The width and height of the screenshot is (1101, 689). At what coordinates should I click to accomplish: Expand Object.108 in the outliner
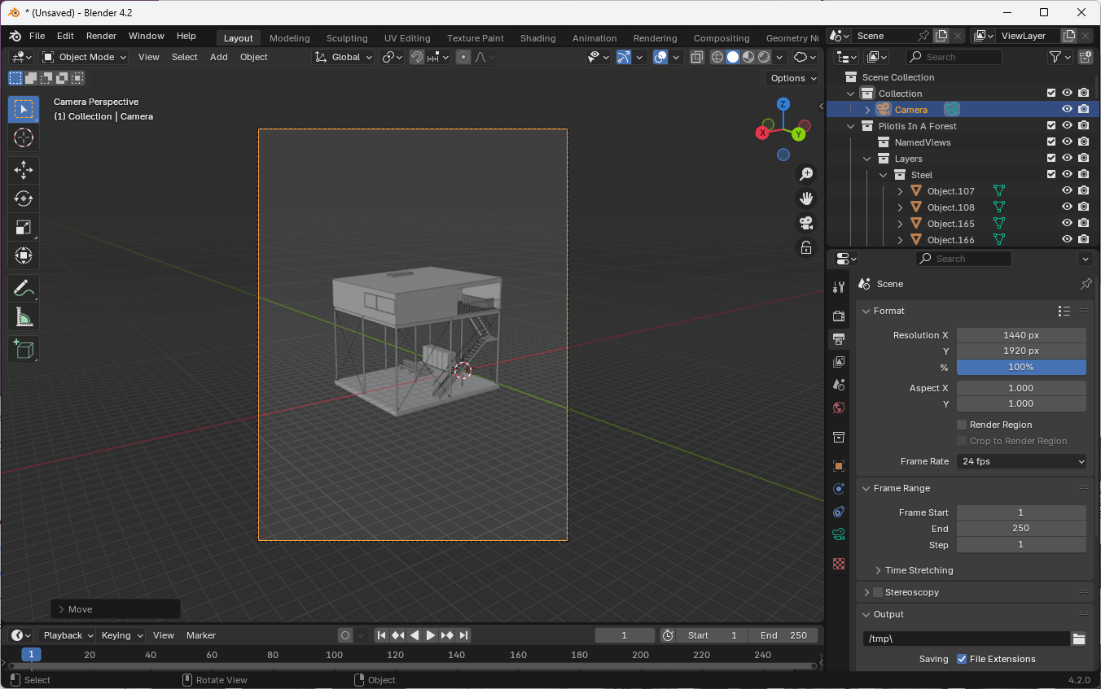pos(900,207)
